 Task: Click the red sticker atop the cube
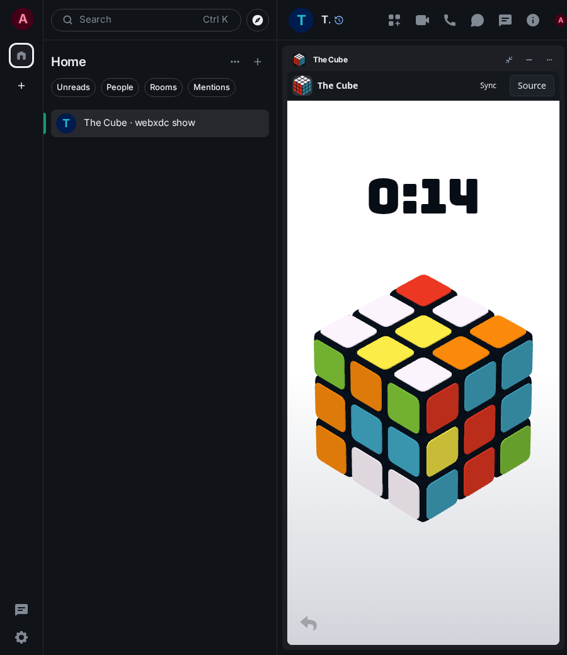[x=423, y=290]
